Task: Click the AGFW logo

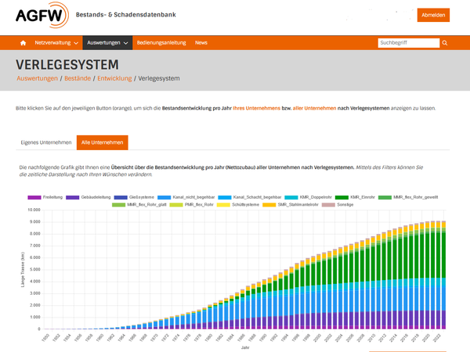Action: tap(42, 15)
